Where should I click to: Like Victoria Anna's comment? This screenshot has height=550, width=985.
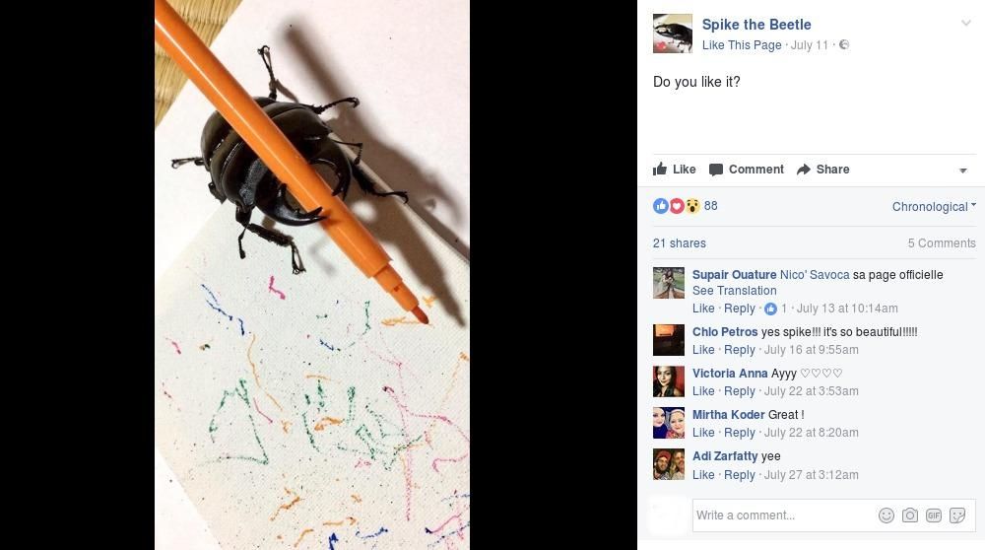703,391
